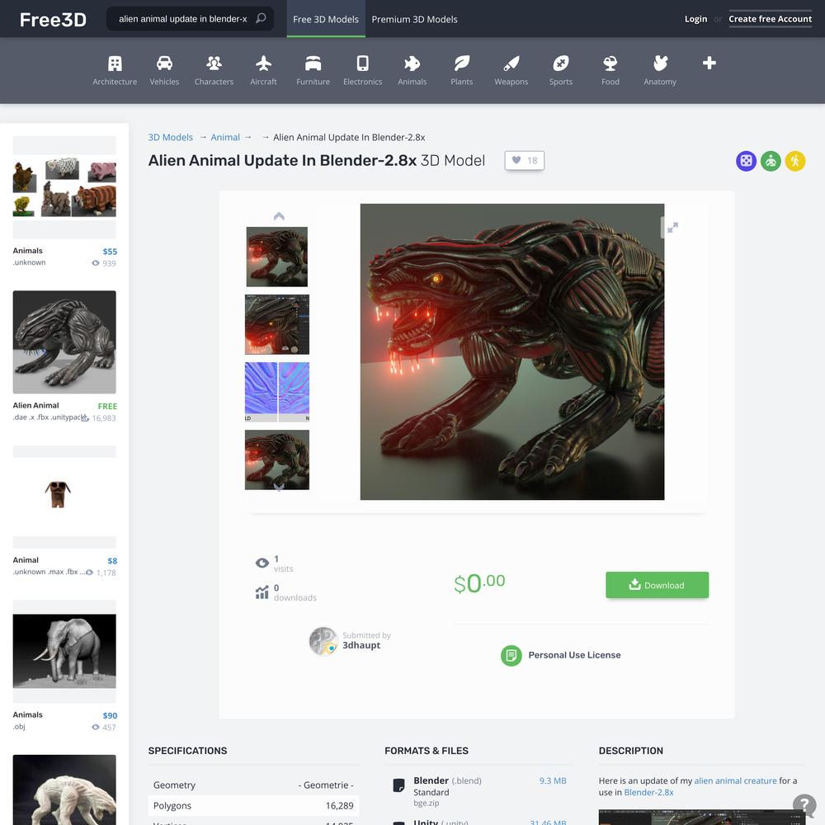Open the 3dhaupt submitter profile
The image size is (825, 825).
point(361,645)
